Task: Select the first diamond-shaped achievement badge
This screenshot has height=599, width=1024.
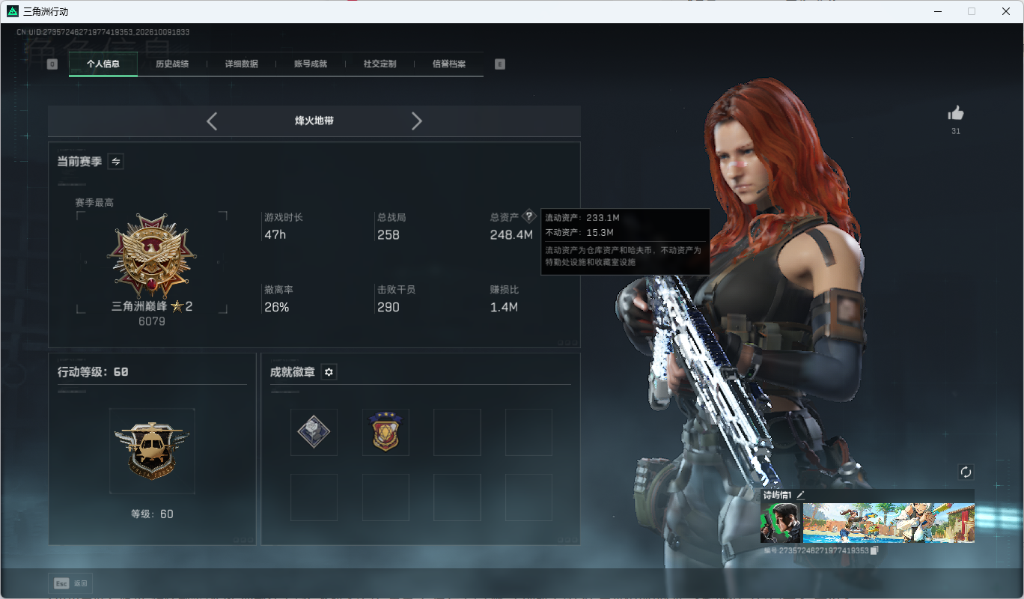Action: coord(314,432)
